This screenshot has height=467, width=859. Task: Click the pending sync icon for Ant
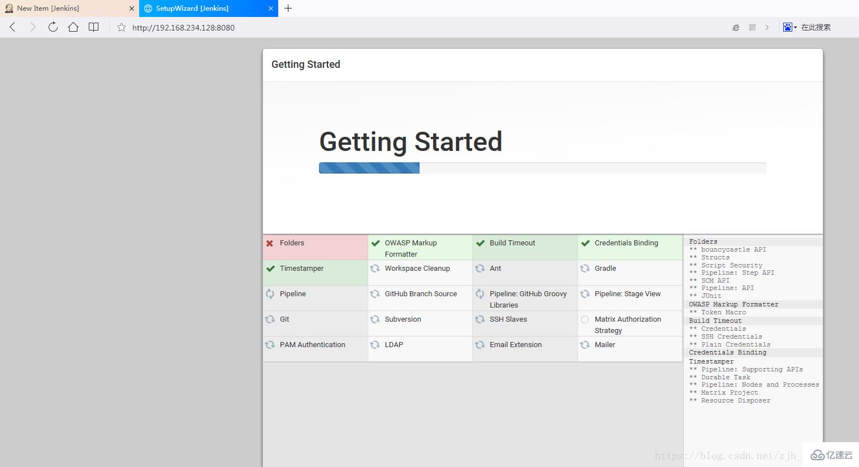coord(480,269)
